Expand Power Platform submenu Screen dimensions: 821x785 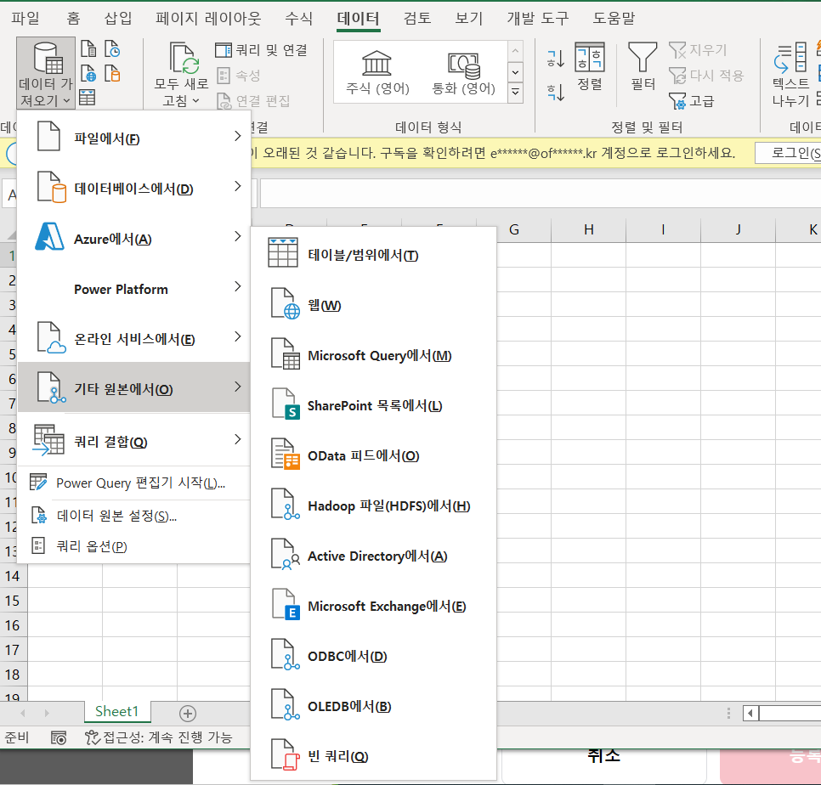pyautogui.click(x=134, y=288)
